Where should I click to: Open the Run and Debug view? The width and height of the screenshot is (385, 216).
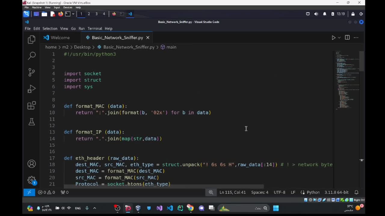32,89
